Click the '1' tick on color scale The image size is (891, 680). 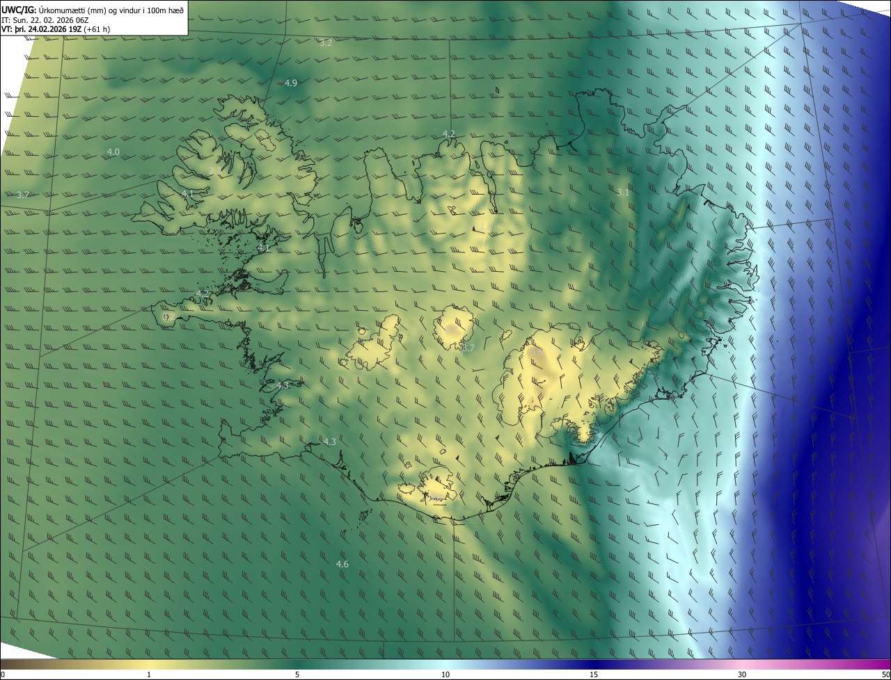click(149, 674)
